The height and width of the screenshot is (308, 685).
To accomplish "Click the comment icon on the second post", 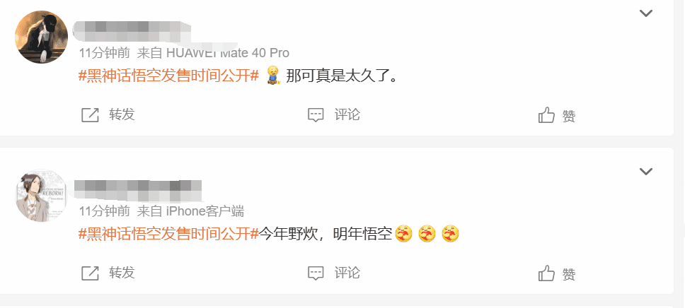I will click(316, 273).
